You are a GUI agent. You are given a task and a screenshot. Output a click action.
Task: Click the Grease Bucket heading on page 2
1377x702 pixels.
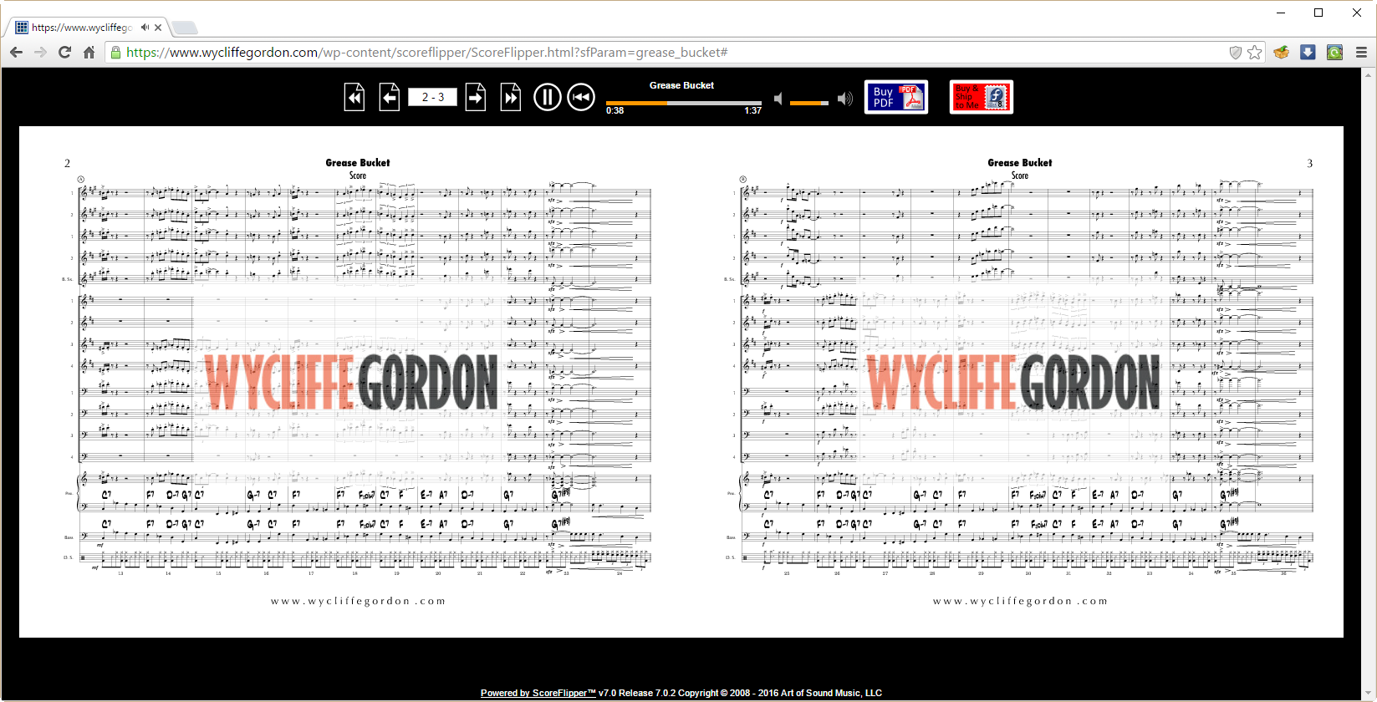click(x=358, y=163)
